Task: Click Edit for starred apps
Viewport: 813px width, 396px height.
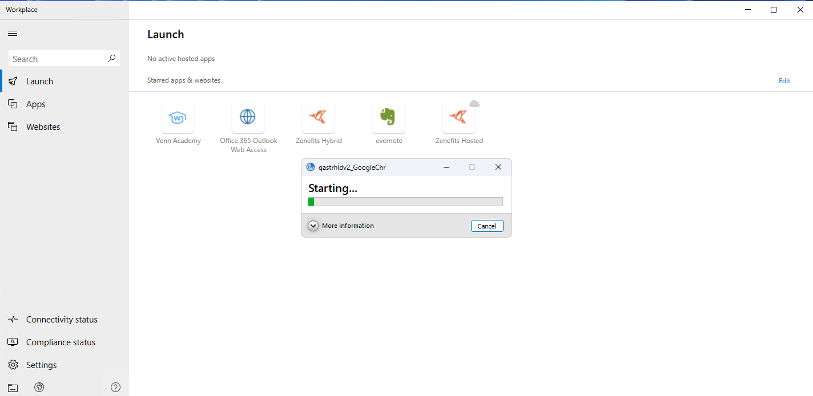Action: (x=784, y=81)
